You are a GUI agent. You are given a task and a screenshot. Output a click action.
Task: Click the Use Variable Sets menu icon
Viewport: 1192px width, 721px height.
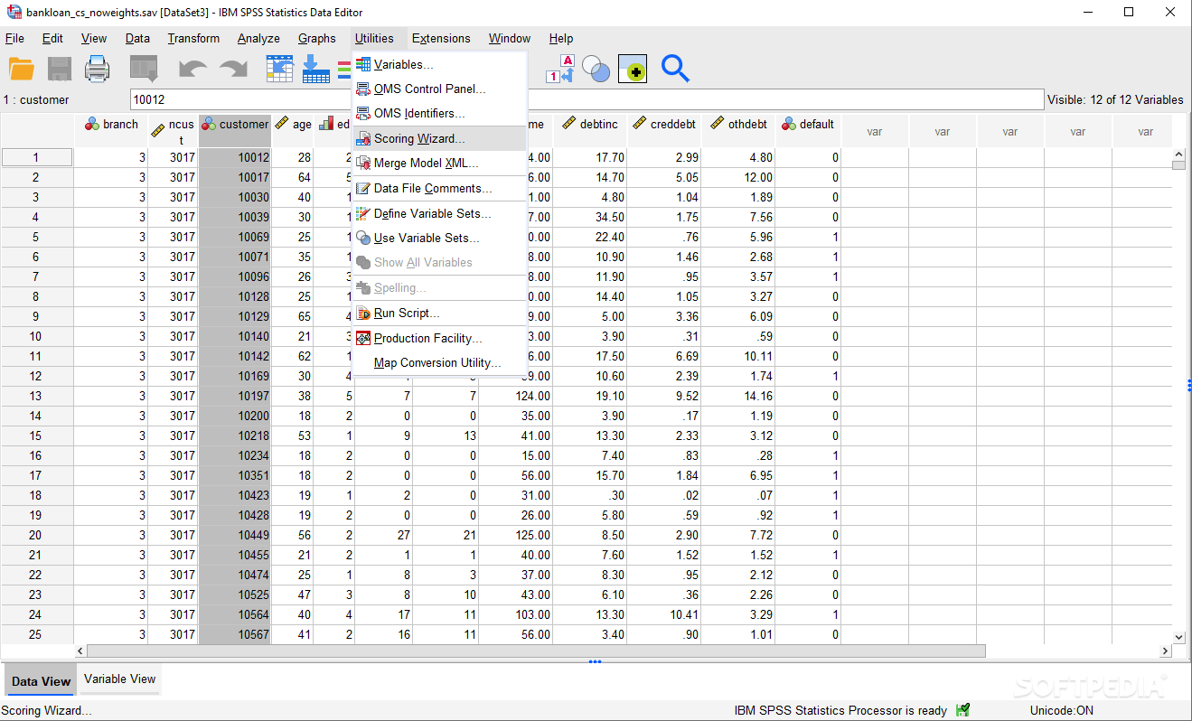click(x=363, y=238)
